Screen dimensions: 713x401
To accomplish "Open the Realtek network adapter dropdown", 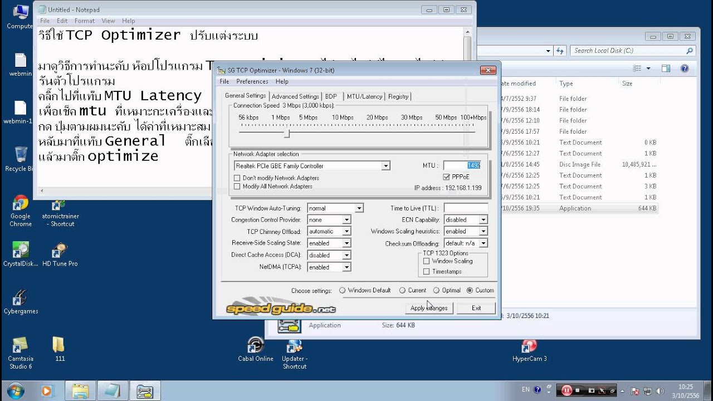I will (x=385, y=166).
